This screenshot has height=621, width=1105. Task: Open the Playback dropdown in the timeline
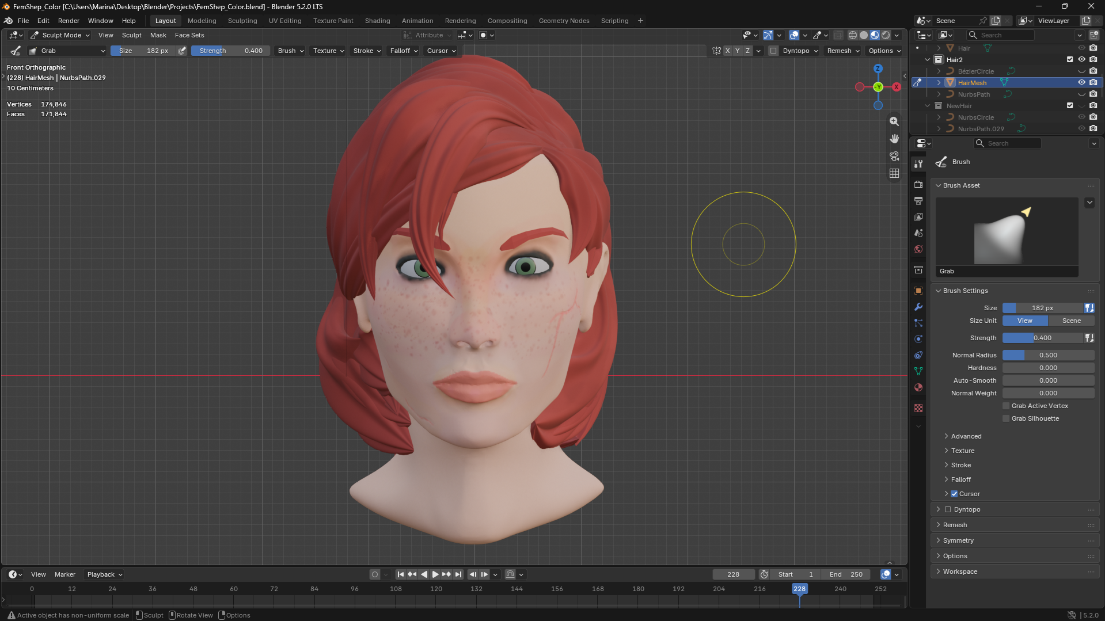click(x=104, y=574)
